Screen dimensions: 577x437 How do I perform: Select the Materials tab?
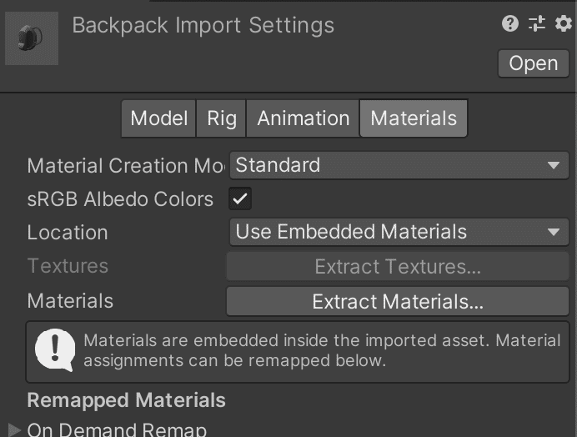pos(414,118)
